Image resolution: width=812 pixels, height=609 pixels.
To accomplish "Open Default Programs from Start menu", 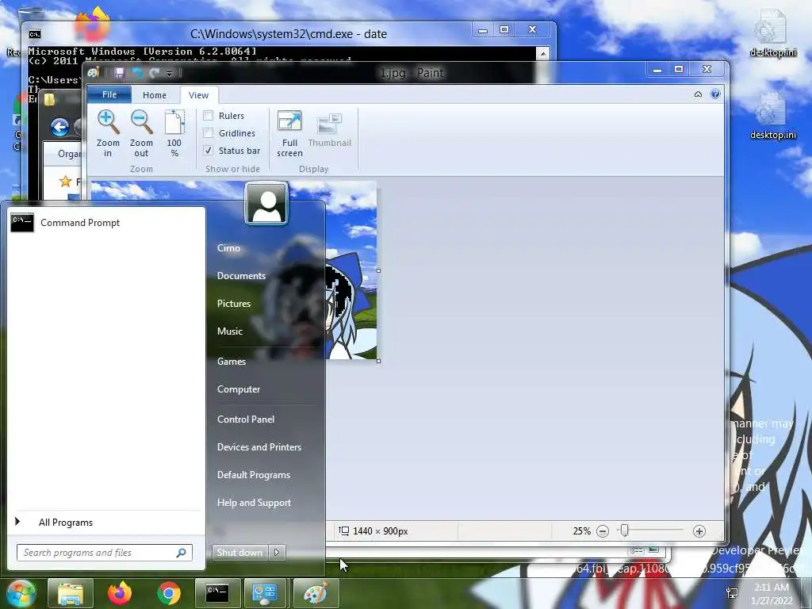I will tap(254, 475).
